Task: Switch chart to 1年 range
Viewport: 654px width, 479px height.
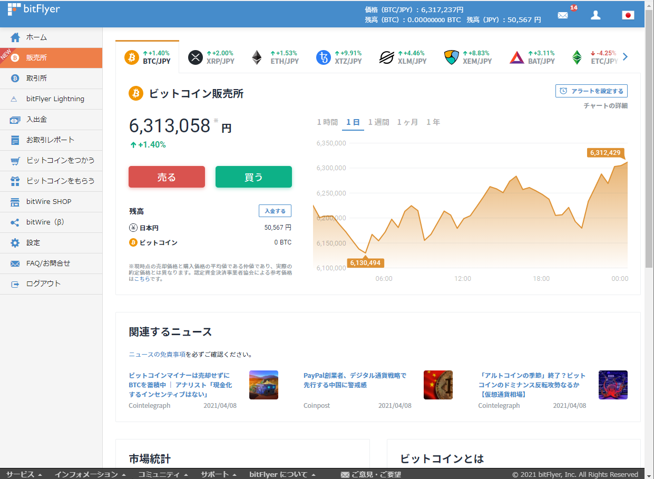Action: click(433, 122)
